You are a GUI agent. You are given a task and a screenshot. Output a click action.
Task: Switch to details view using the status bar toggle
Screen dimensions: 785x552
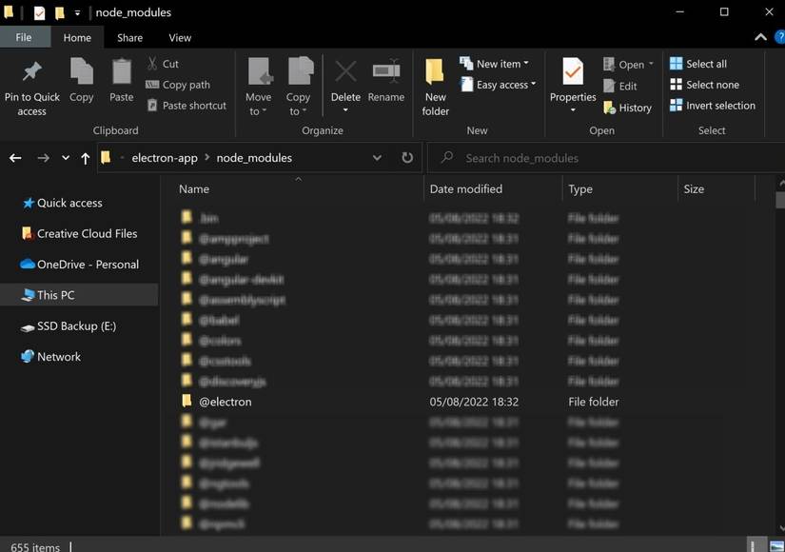756,546
